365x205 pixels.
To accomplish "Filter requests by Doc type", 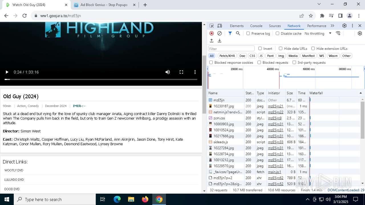I will pyautogui.click(x=242, y=56).
